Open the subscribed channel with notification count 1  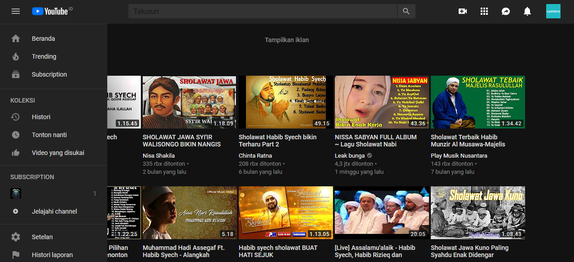point(15,193)
